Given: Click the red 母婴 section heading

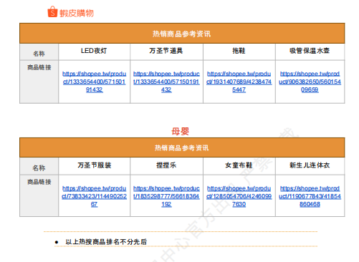Looking at the screenshot, I should (180, 131).
